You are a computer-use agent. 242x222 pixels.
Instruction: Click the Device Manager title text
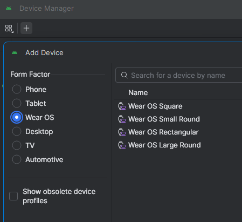pyautogui.click(x=46, y=8)
